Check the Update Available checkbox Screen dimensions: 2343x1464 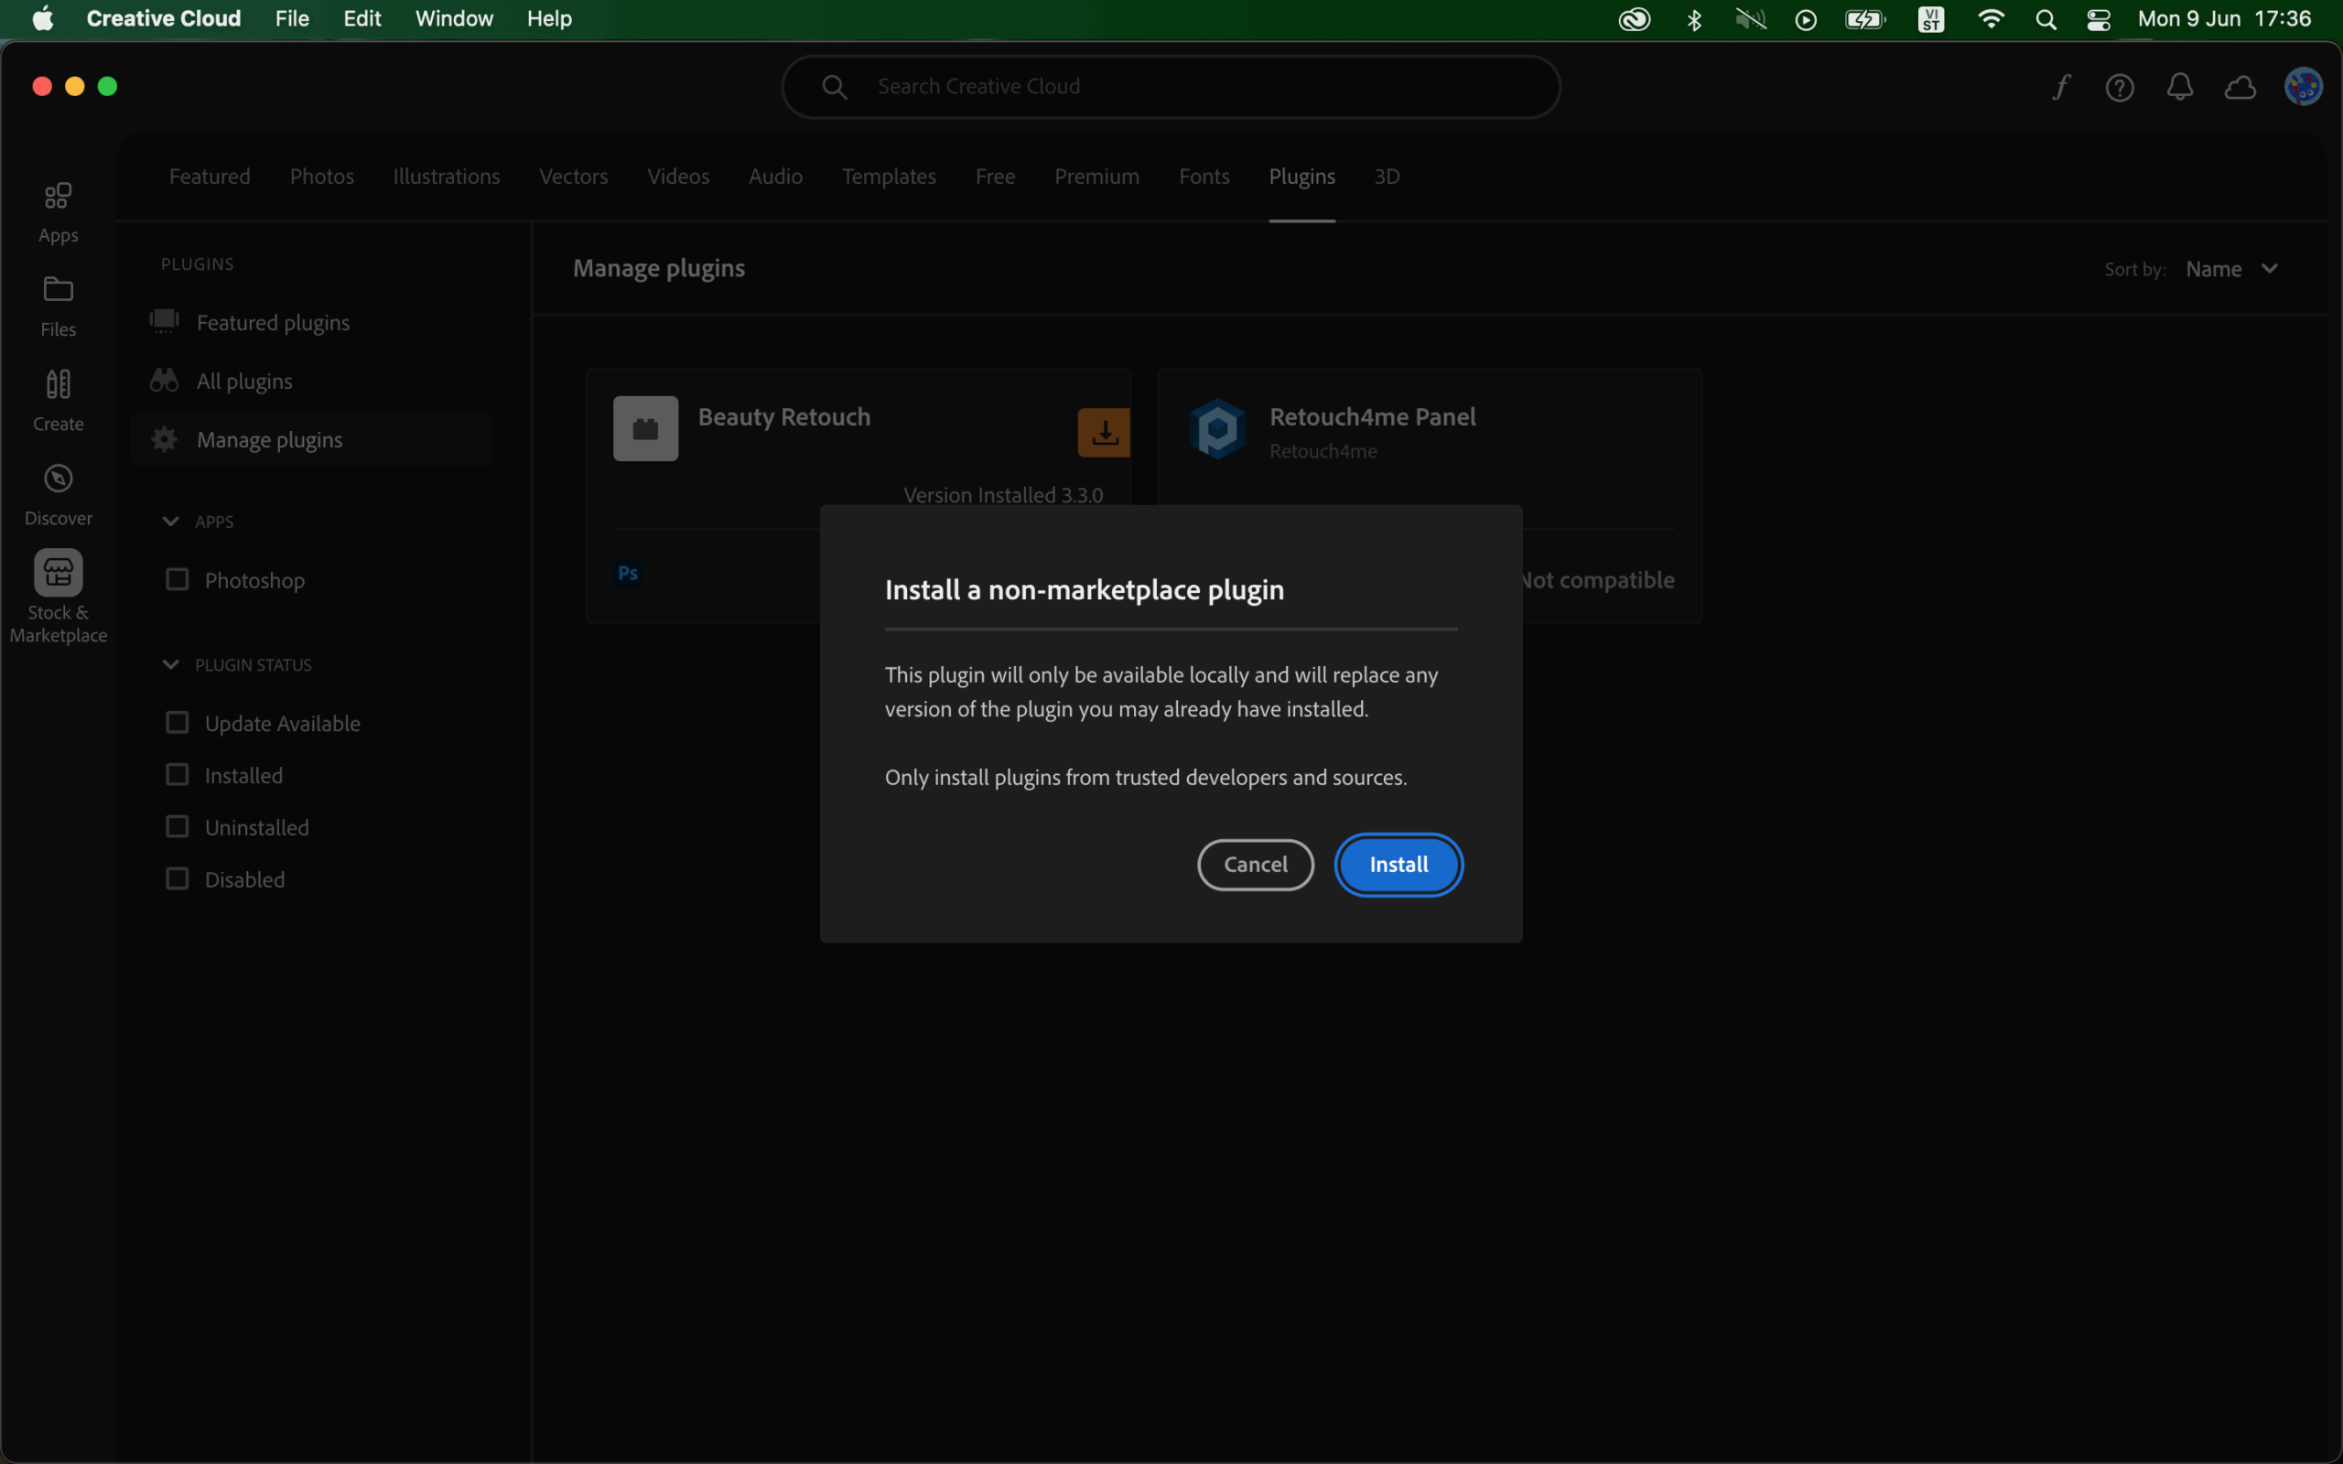point(178,722)
